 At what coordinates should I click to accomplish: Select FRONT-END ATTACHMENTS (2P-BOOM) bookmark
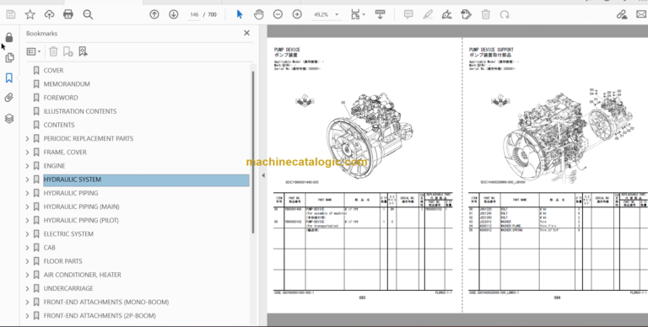pyautogui.click(x=100, y=316)
